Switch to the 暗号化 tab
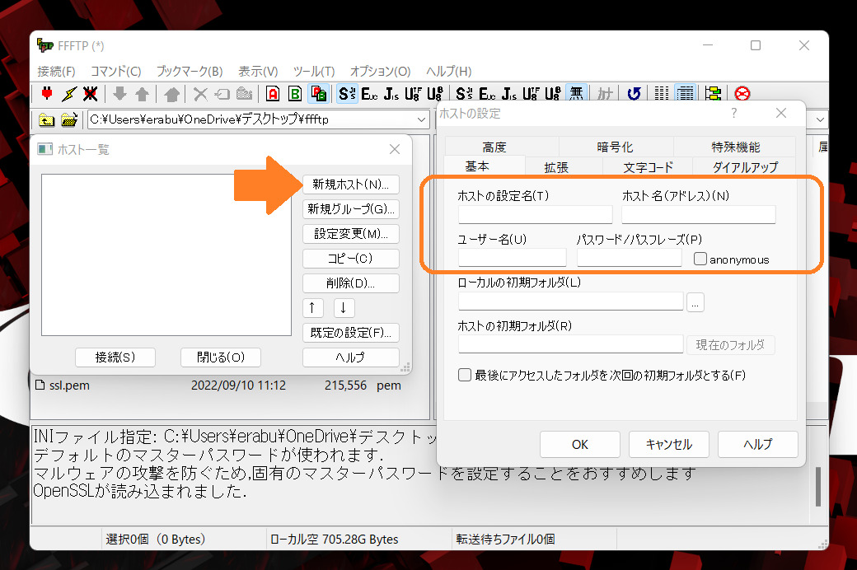The height and width of the screenshot is (570, 857). pyautogui.click(x=615, y=146)
